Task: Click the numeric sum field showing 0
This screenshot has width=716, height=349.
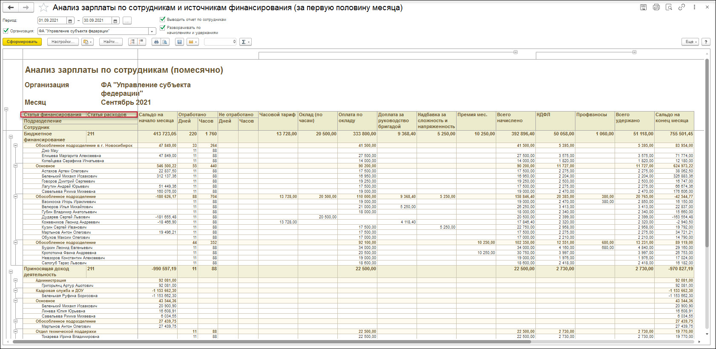Action: [x=220, y=42]
